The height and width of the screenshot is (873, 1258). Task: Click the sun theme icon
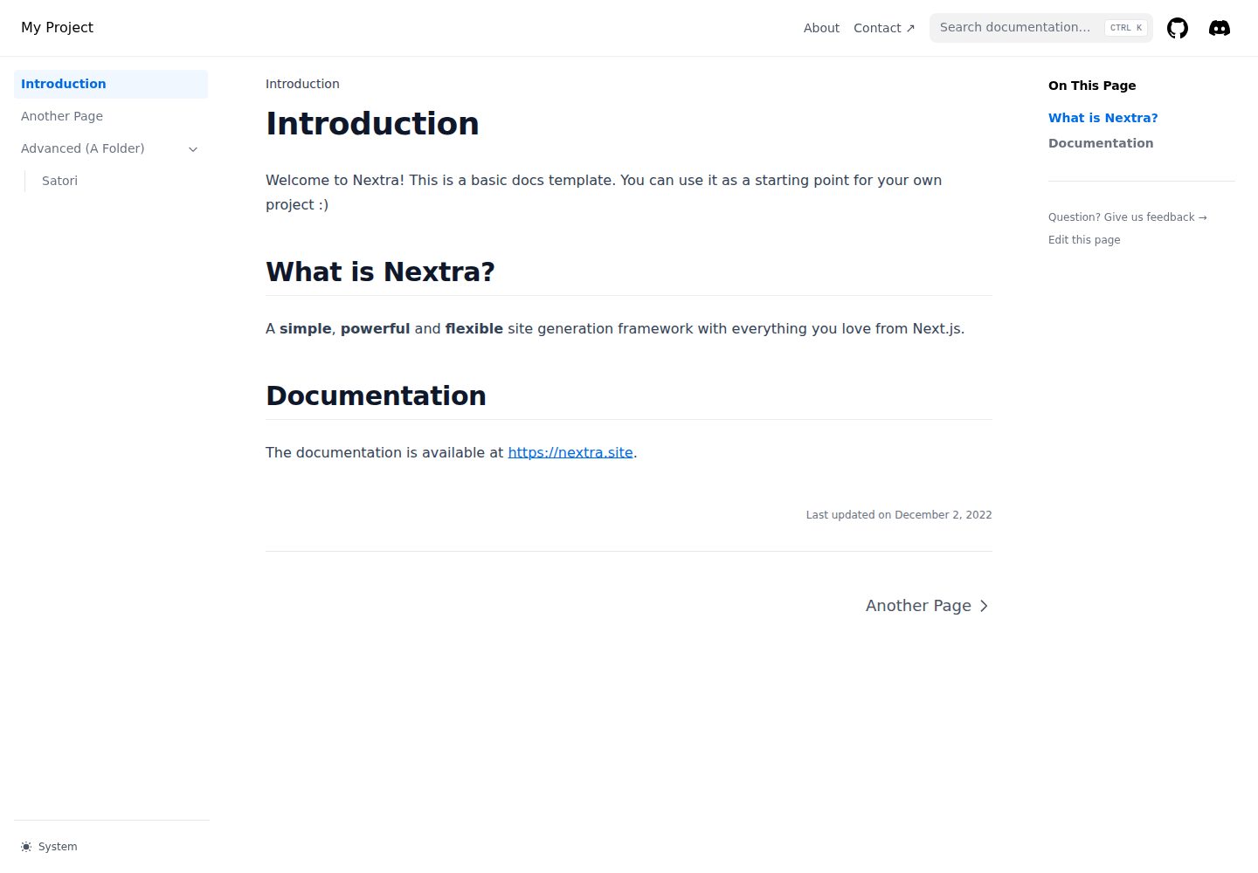tap(26, 847)
